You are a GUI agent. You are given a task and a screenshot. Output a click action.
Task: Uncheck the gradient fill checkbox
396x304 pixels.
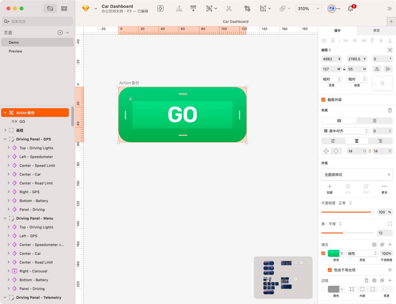(x=323, y=253)
